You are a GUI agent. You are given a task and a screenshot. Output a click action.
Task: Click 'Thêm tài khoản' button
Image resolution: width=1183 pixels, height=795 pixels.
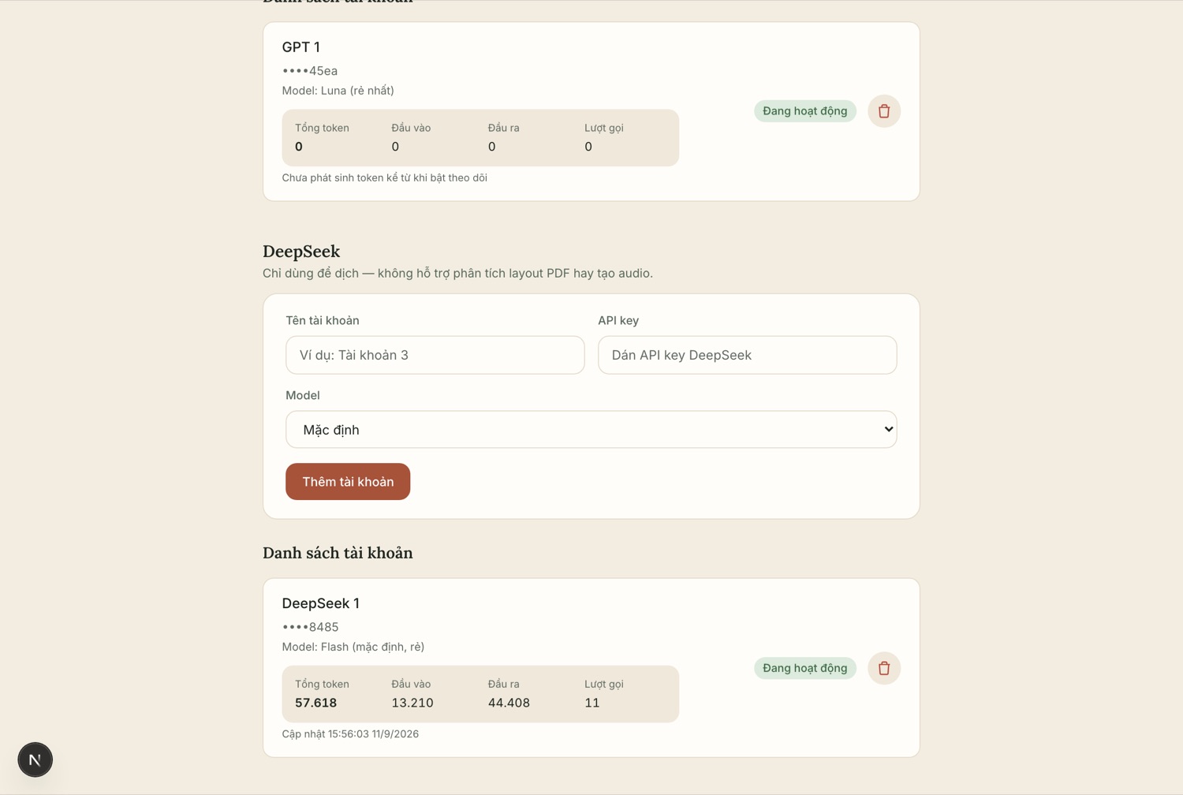348,482
